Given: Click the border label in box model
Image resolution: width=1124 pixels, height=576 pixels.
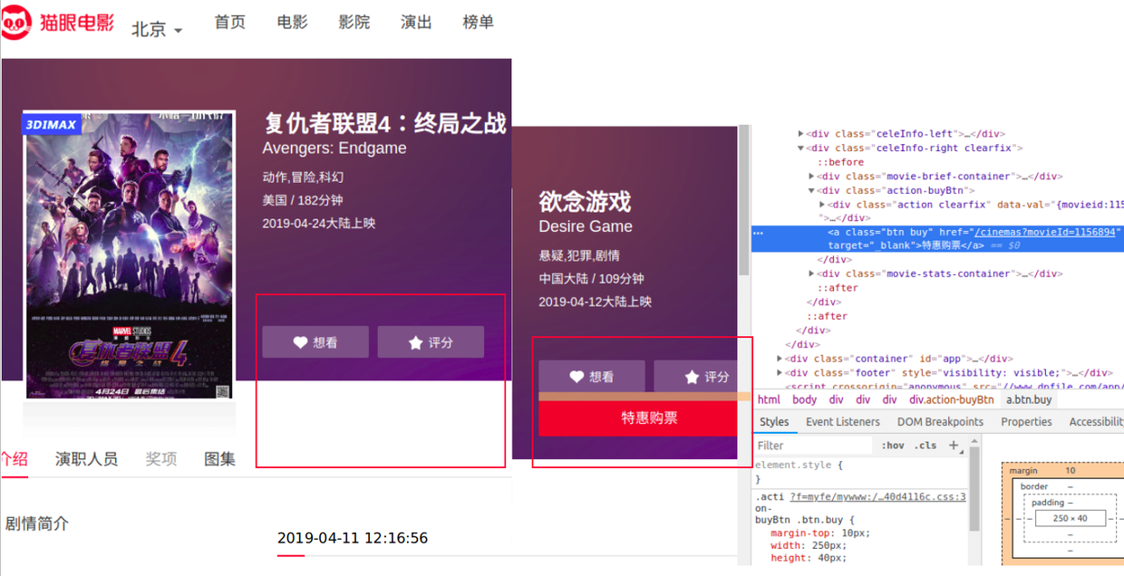Looking at the screenshot, I should (x=1033, y=486).
